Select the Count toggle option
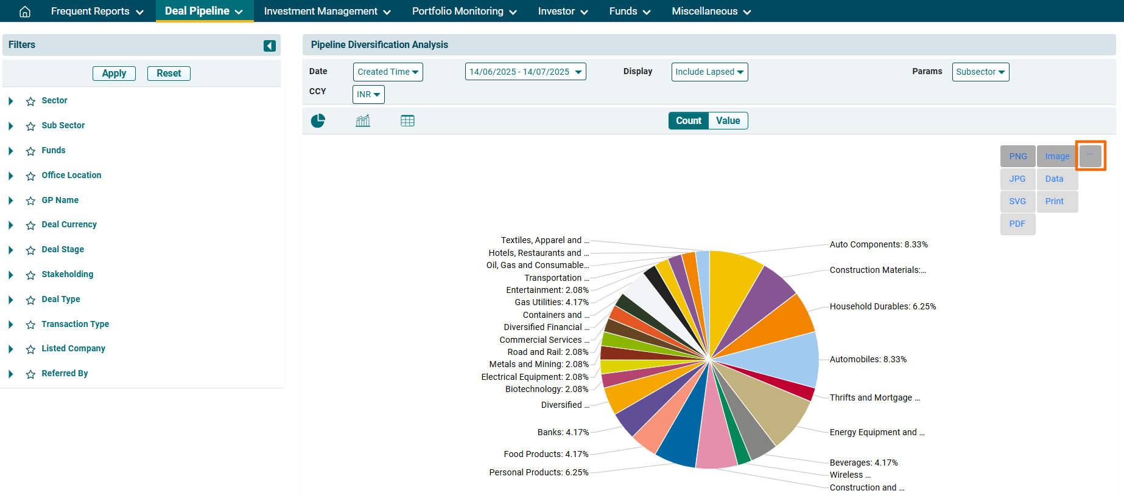The image size is (1124, 499). point(688,121)
